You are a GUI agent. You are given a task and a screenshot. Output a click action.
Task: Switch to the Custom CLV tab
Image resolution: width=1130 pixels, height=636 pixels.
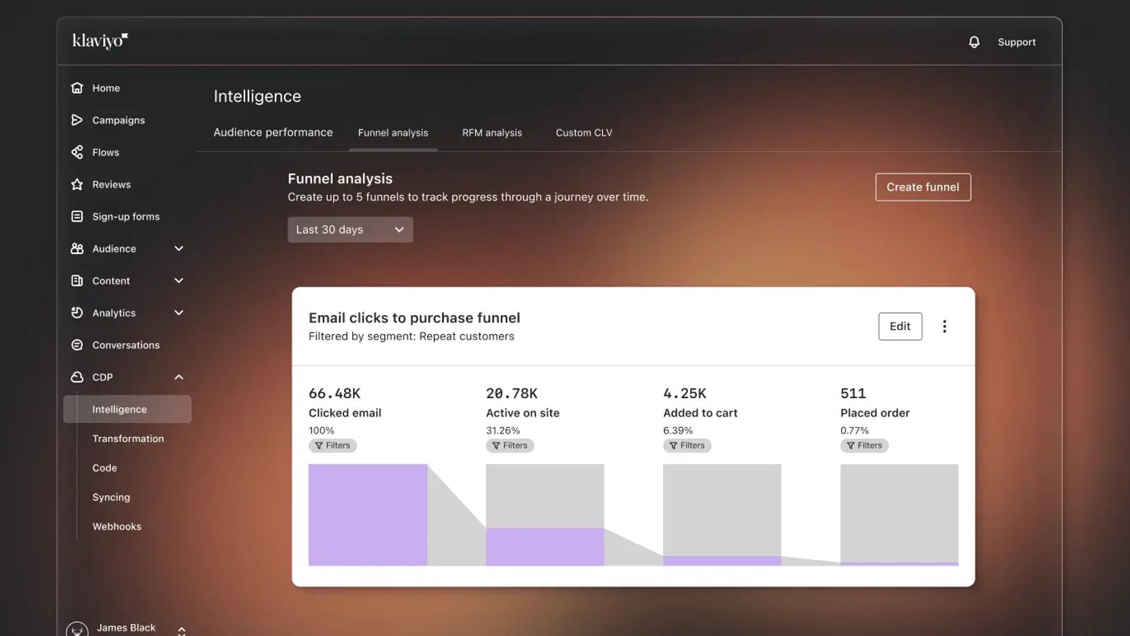pos(584,133)
